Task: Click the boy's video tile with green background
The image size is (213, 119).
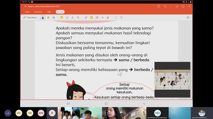Action: [x=91, y=113]
